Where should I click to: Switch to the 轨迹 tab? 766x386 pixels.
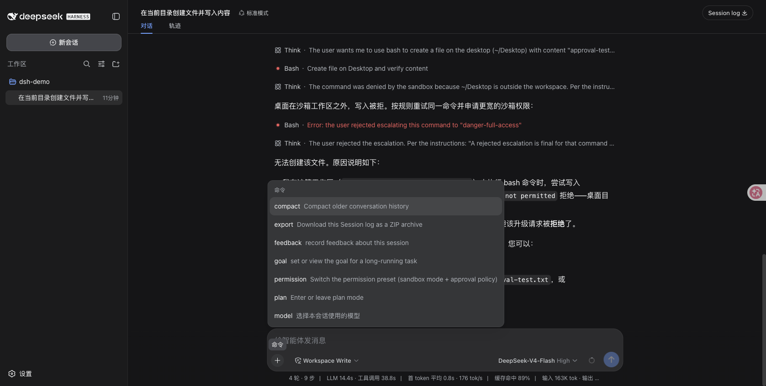[x=175, y=26]
